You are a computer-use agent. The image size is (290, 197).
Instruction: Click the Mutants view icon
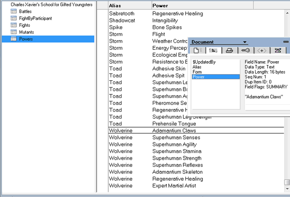pyautogui.click(x=13, y=32)
